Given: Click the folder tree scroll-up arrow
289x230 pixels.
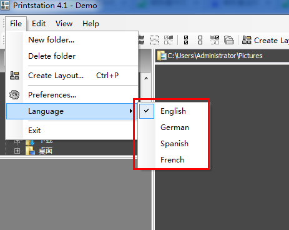Looking at the screenshot, I should tap(146, 78).
